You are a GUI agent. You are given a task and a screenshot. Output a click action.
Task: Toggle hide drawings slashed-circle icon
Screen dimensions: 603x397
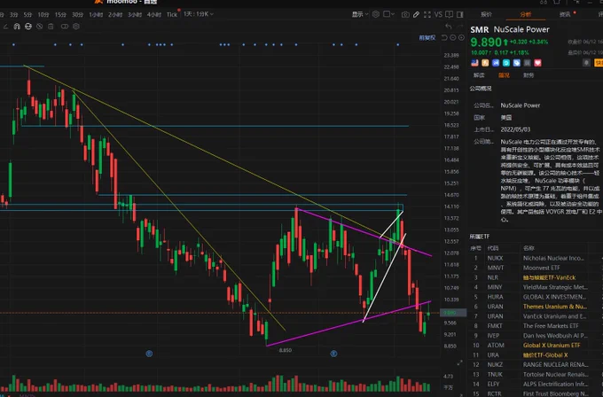point(39,27)
